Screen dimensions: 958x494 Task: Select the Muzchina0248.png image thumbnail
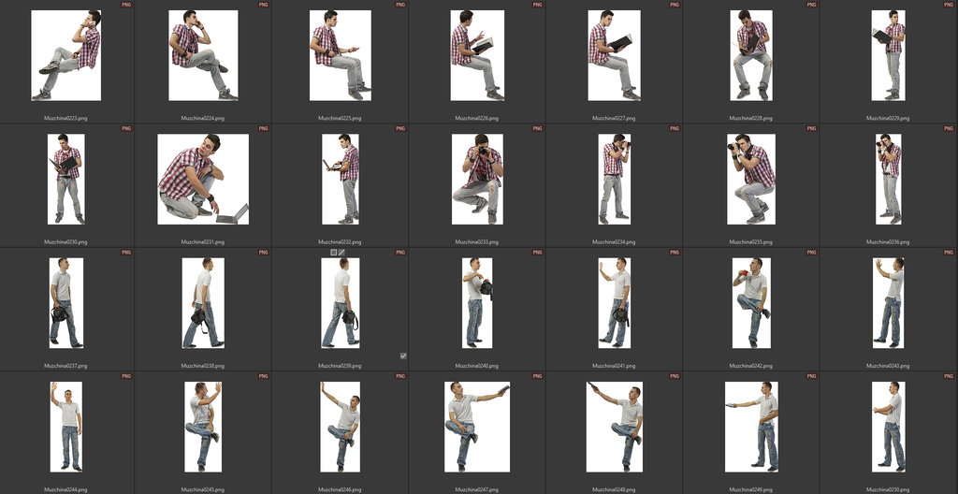point(615,426)
